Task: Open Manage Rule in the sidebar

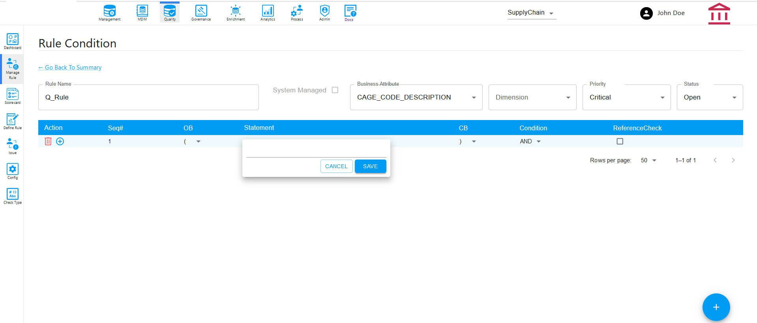Action: pyautogui.click(x=13, y=69)
